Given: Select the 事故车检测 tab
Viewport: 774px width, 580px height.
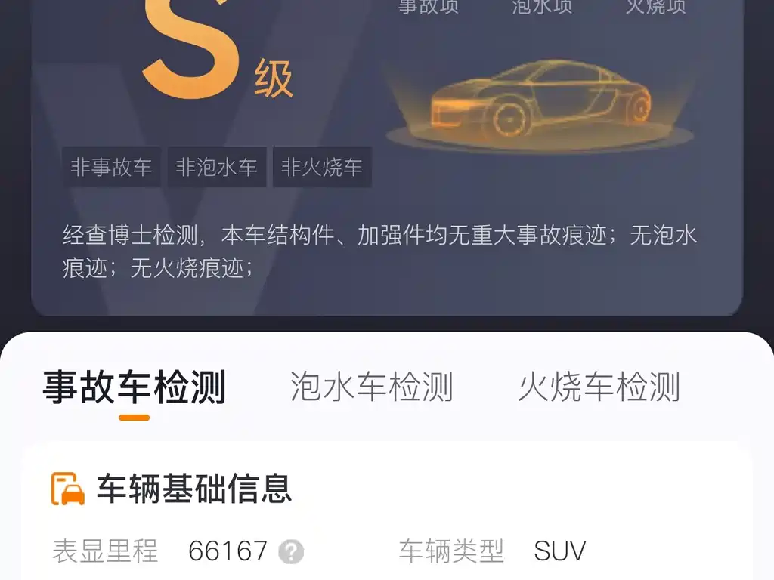Looking at the screenshot, I should coord(135,387).
